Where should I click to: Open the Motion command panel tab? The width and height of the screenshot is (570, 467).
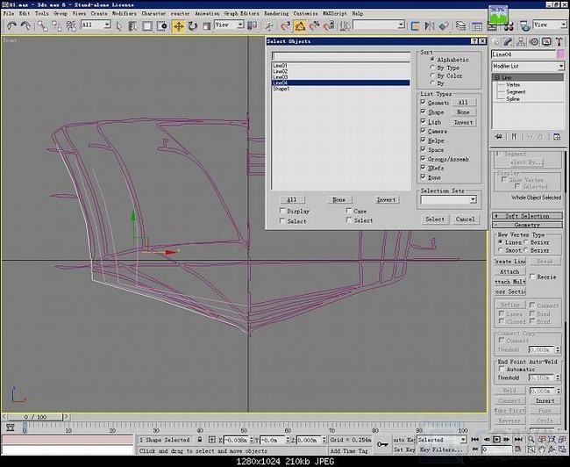pyautogui.click(x=534, y=42)
